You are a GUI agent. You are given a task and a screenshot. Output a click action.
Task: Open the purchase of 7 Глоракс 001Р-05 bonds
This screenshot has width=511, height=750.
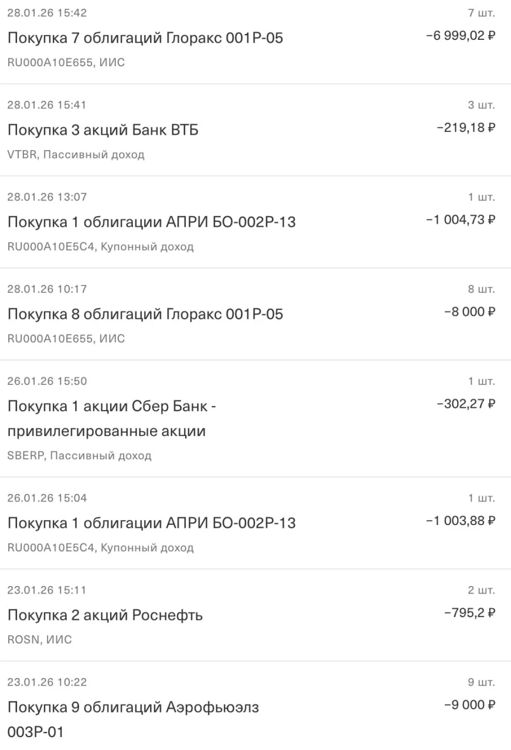(x=255, y=38)
